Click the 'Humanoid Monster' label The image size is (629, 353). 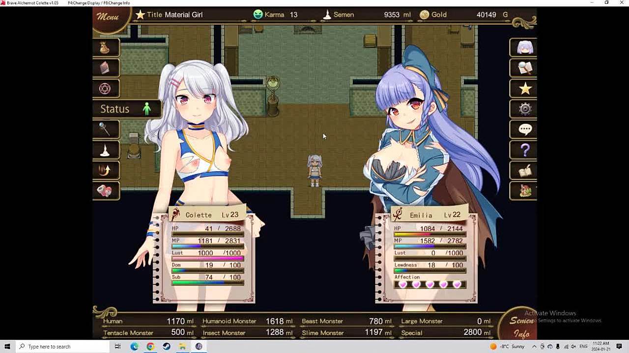229,321
